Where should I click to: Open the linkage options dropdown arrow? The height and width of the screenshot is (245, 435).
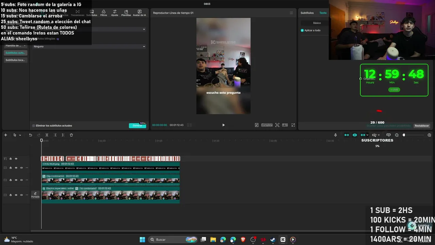[367, 135]
